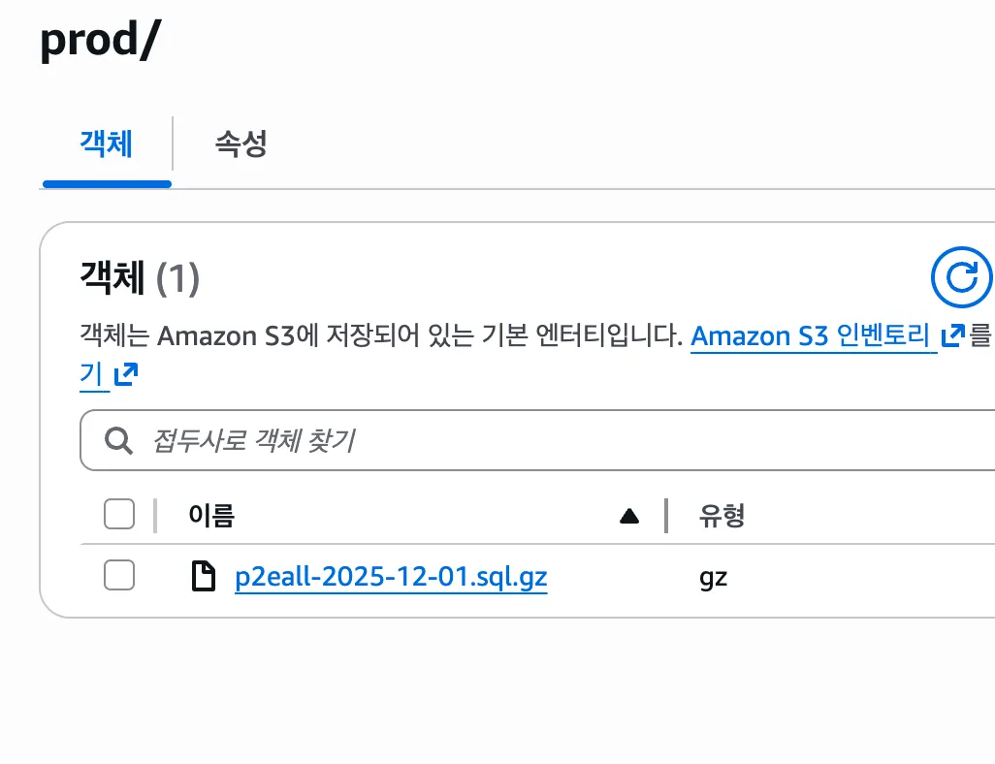Sort objects by the 유형 column header
The image size is (995, 764).
722,515
